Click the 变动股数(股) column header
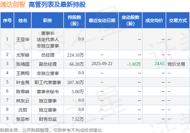This screenshot has height=133, width=190. [x=130, y=20]
